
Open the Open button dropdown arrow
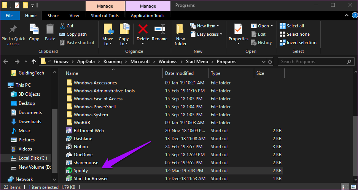click(x=272, y=26)
